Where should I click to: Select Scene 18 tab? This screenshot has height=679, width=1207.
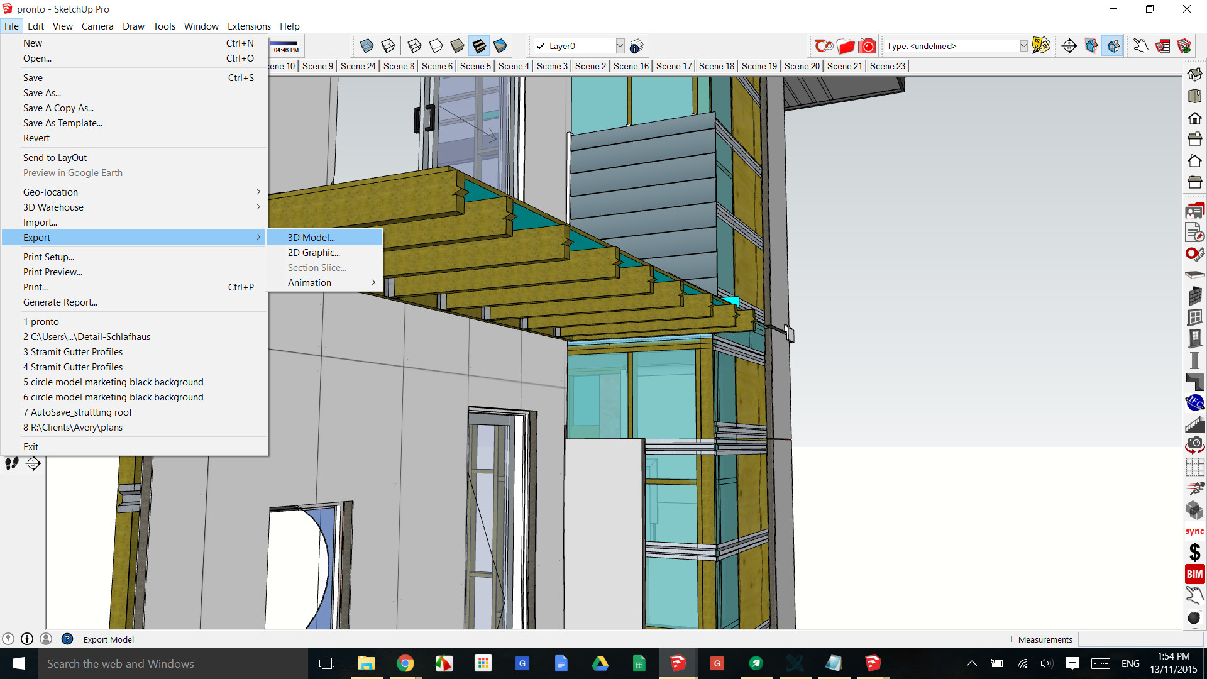click(x=715, y=65)
